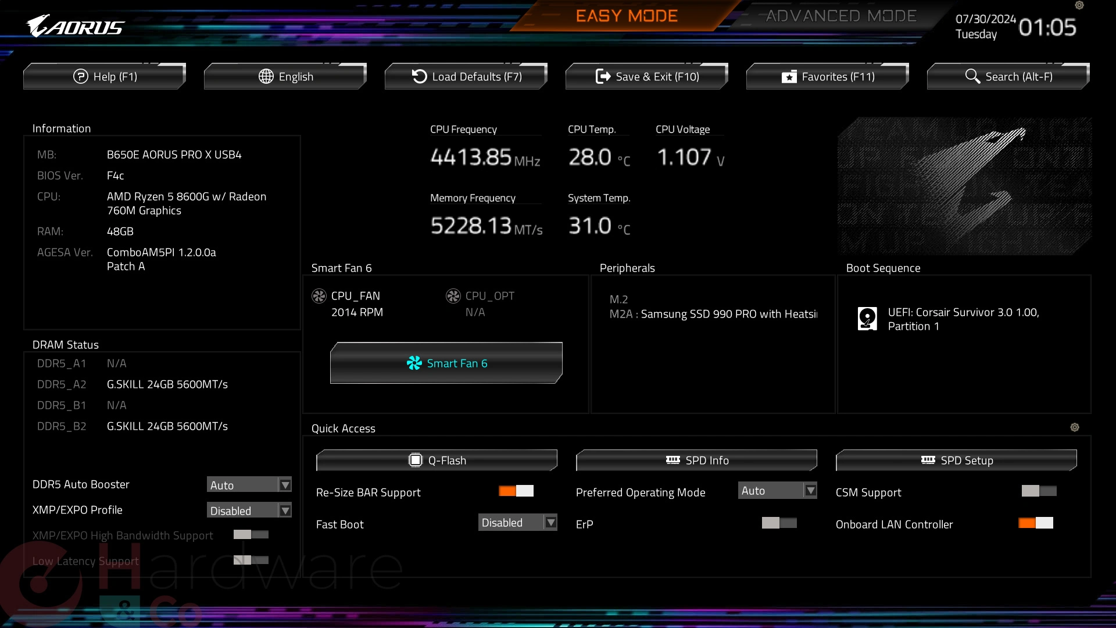Click Help (F1) button
Image resolution: width=1116 pixels, height=628 pixels.
105,76
